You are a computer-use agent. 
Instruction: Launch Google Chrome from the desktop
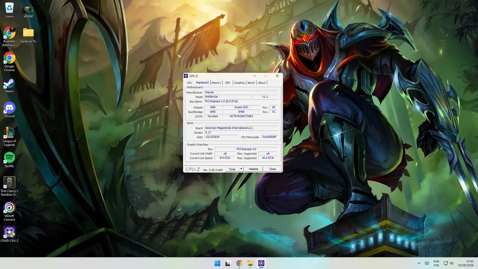click(9, 62)
